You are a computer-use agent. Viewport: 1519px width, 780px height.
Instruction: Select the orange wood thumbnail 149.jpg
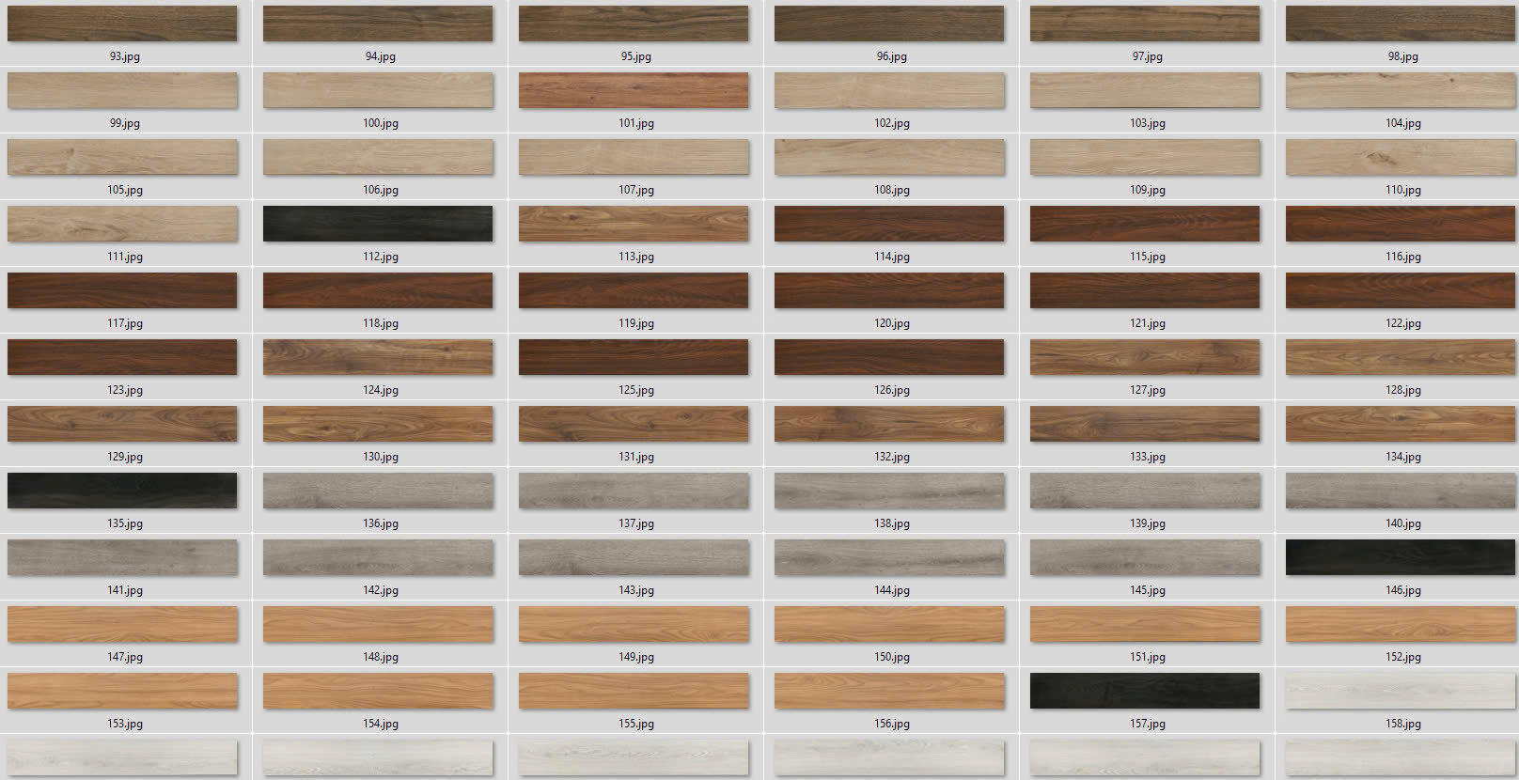coord(634,624)
